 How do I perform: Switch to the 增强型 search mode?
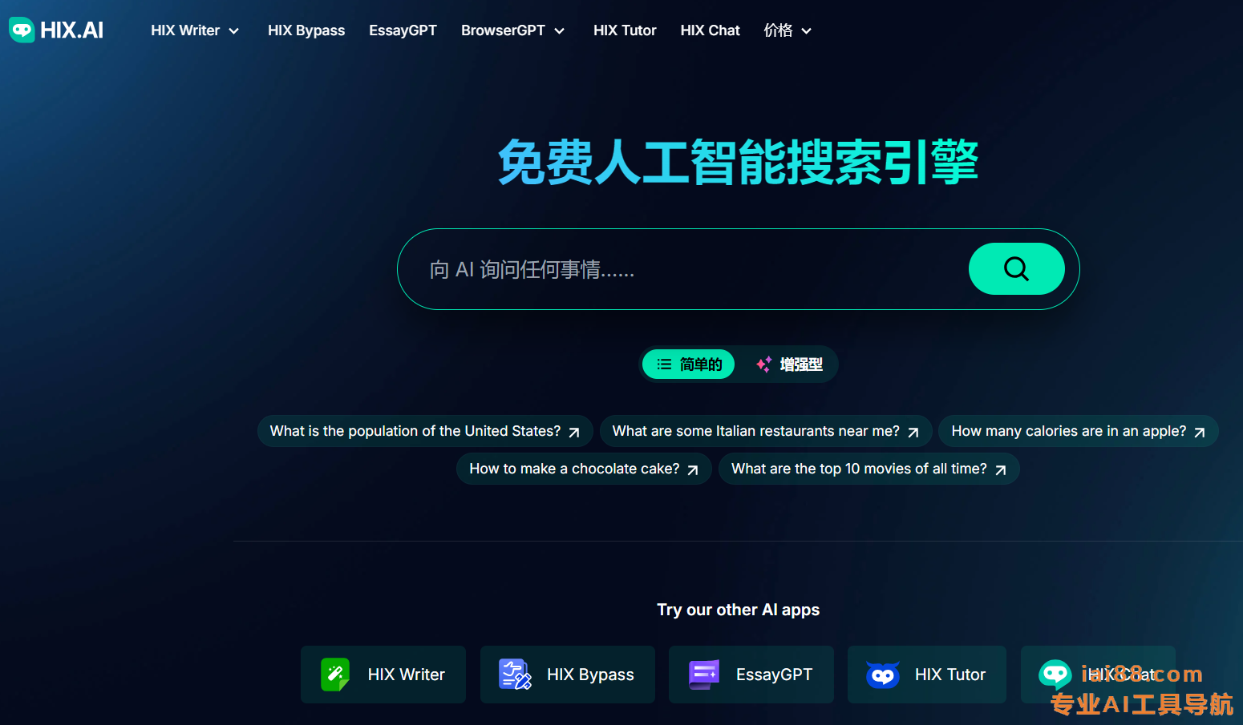(x=789, y=365)
